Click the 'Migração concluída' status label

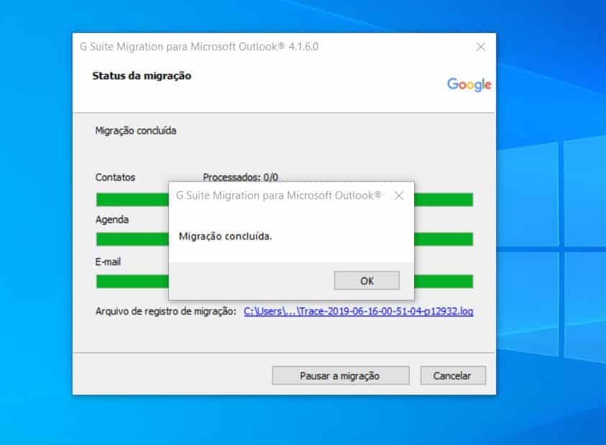pos(136,131)
